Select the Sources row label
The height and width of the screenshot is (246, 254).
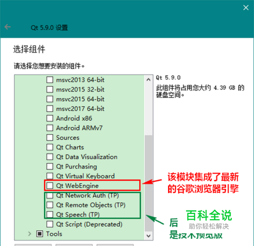coord(68,138)
